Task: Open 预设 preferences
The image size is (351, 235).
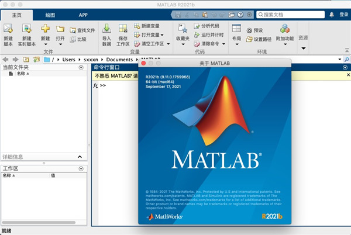Action: click(x=254, y=30)
